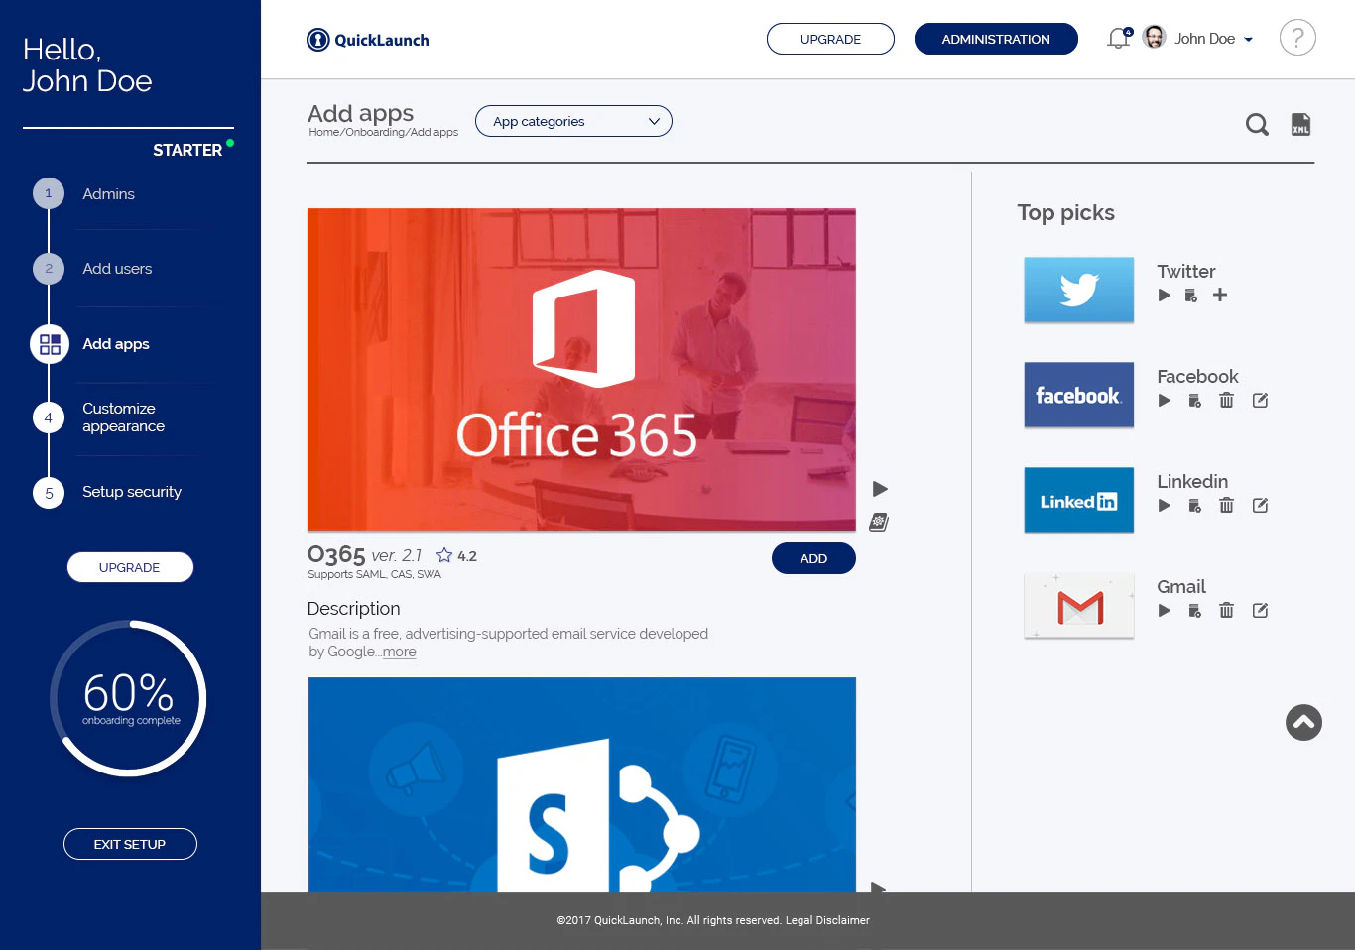The image size is (1355, 950).
Task: Export the app list using the XML icon
Action: (x=1300, y=124)
